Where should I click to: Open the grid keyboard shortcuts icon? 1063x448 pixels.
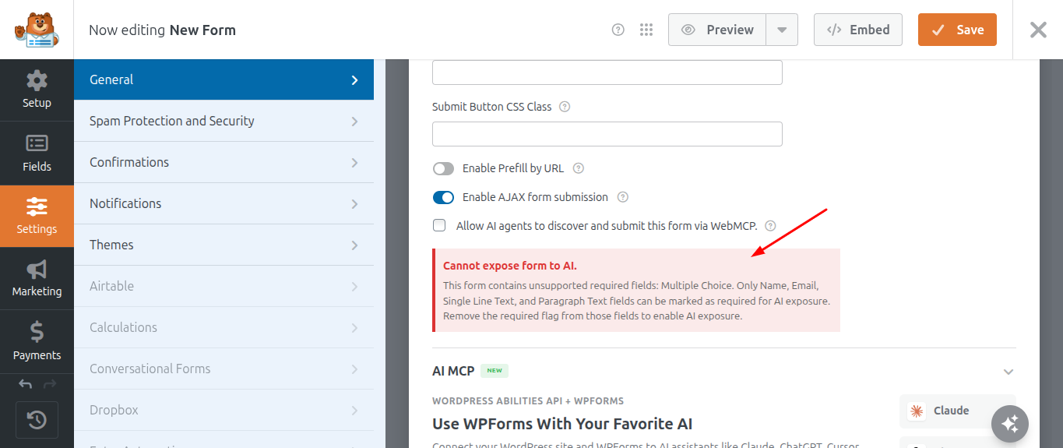tap(646, 30)
